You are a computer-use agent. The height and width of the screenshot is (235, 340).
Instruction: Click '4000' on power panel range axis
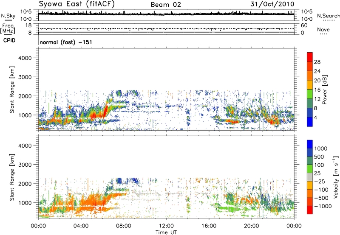tap(25, 58)
